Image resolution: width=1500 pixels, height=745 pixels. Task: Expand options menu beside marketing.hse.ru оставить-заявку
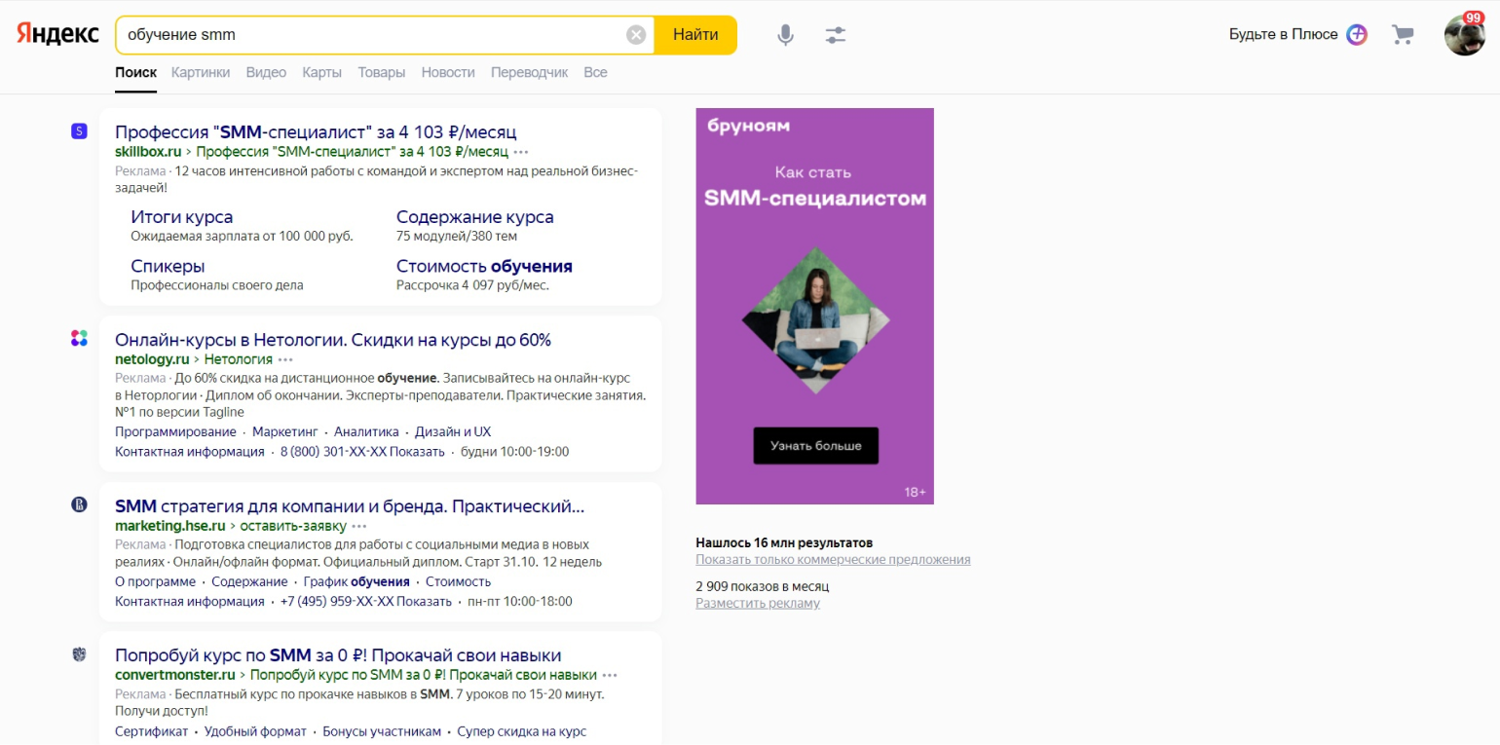click(359, 526)
